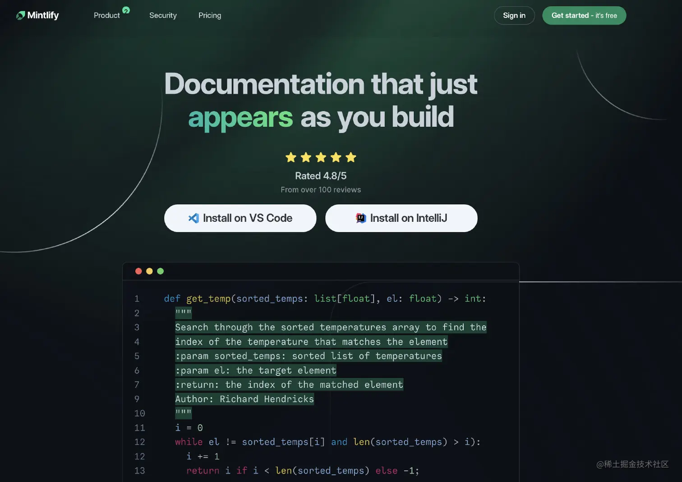The width and height of the screenshot is (682, 482).
Task: Click the IntelliJ logo icon
Action: tap(361, 218)
